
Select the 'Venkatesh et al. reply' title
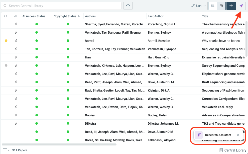coord(217,107)
